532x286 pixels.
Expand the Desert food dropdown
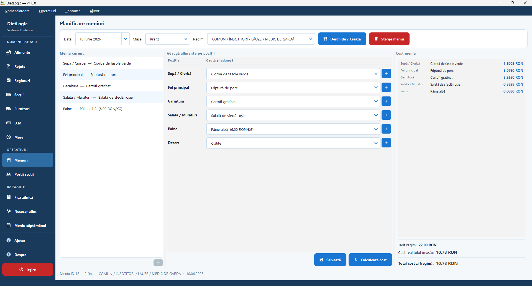tap(376, 143)
